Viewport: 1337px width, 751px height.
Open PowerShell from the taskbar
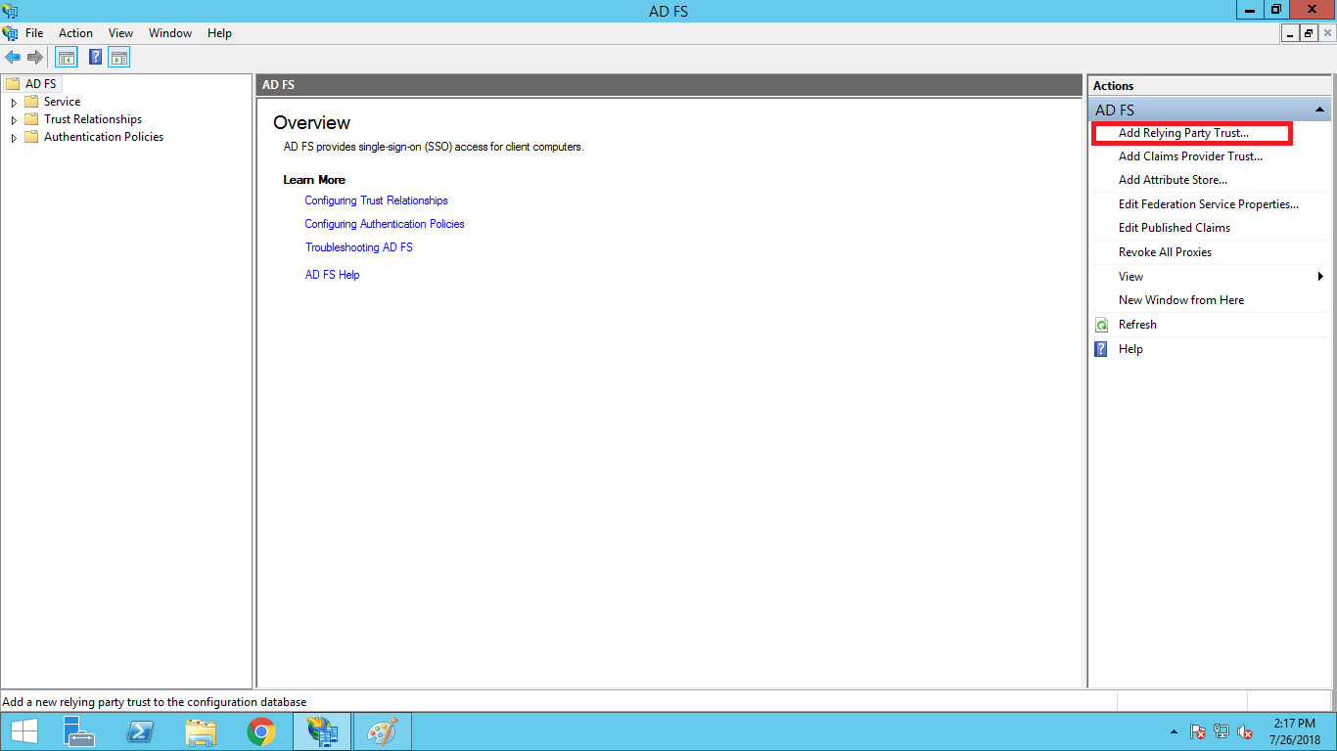(140, 731)
